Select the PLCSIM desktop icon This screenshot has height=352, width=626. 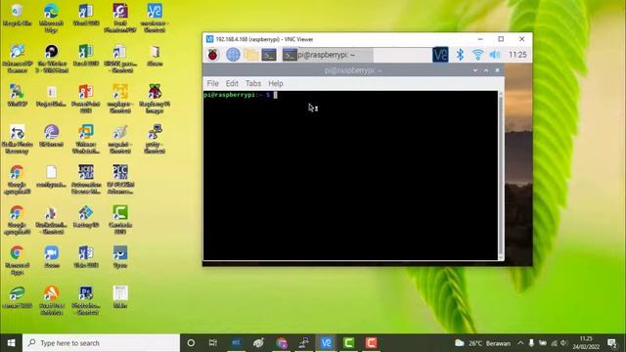click(120, 180)
